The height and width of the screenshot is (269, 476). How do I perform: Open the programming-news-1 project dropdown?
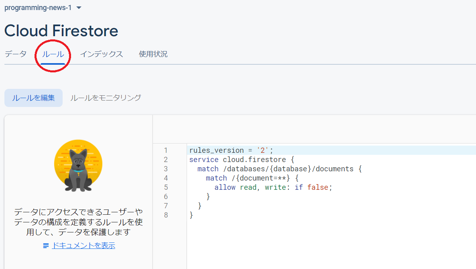coord(43,8)
